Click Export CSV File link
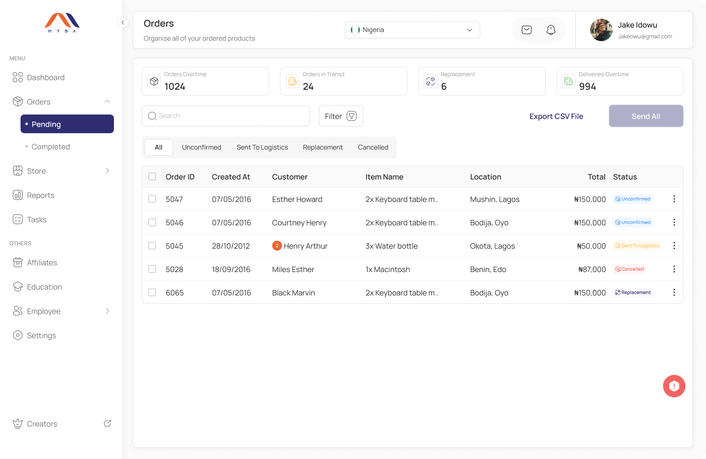Viewport: 706px width, 459px height. click(x=556, y=116)
